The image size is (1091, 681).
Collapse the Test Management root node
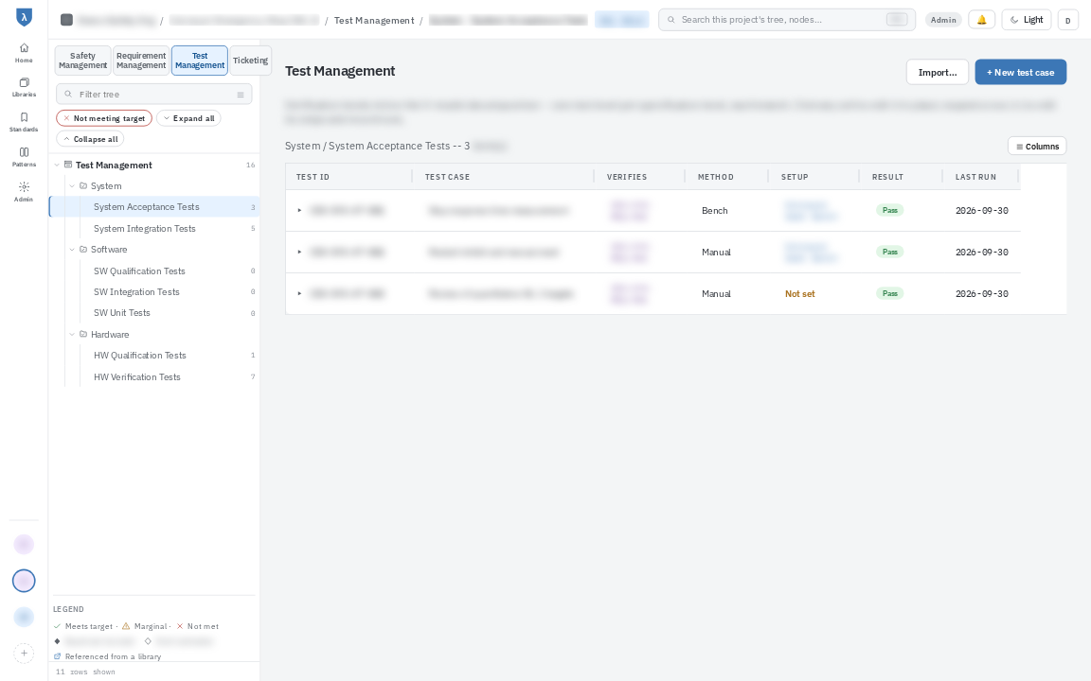57,165
